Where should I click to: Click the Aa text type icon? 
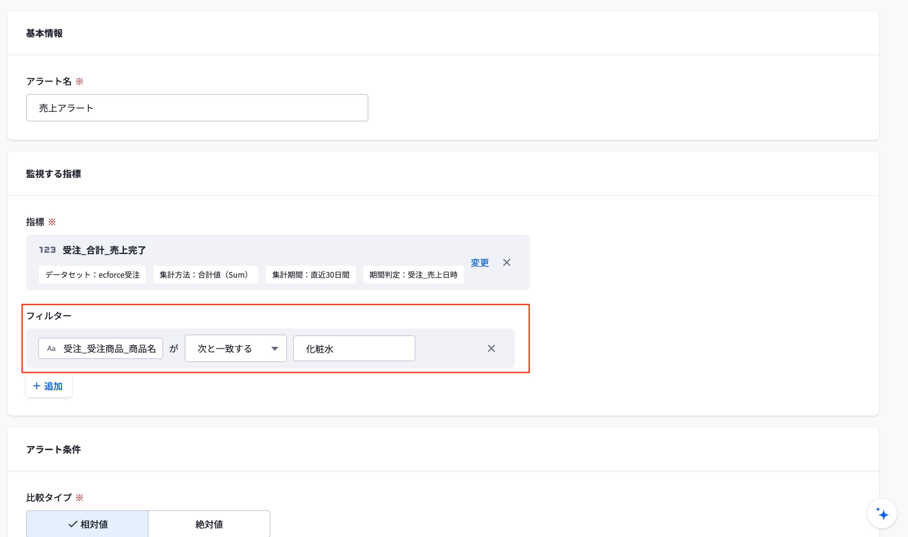pos(51,349)
